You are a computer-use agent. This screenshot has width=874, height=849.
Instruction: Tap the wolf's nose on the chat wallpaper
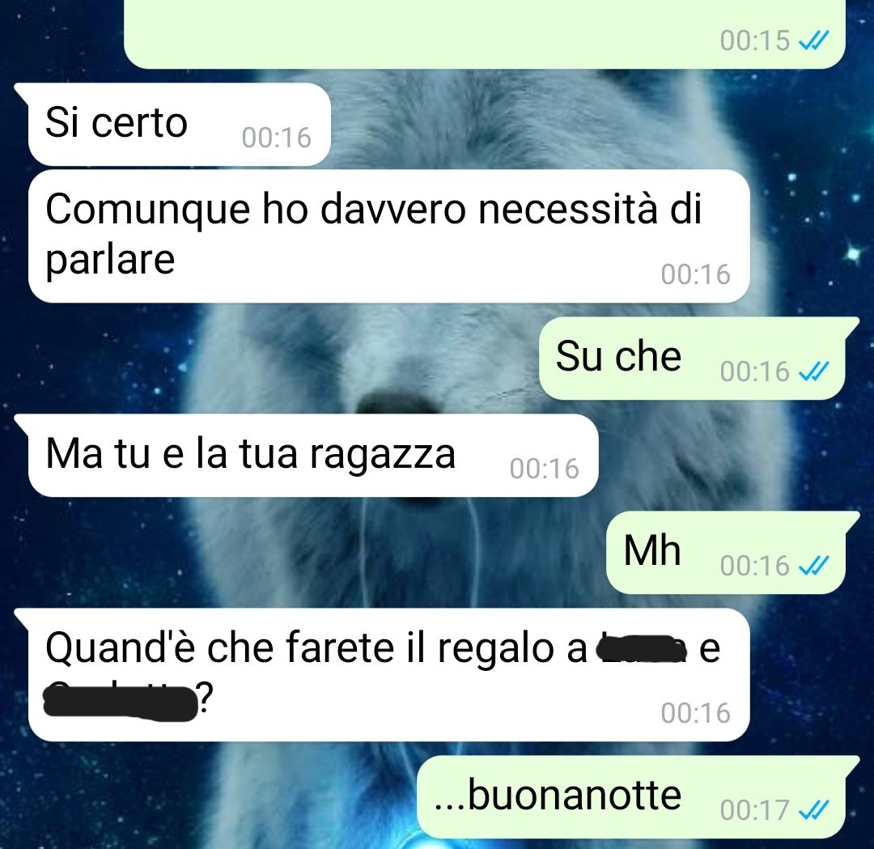coord(397,401)
